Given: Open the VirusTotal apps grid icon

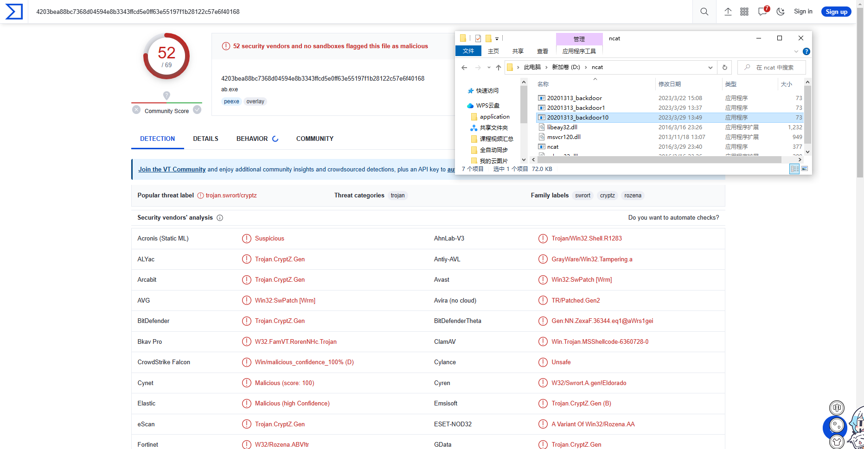Looking at the screenshot, I should [x=744, y=12].
